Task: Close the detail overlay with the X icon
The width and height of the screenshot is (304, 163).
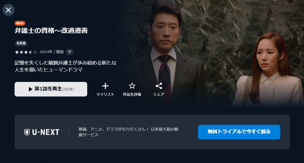Action: click(x=8, y=10)
